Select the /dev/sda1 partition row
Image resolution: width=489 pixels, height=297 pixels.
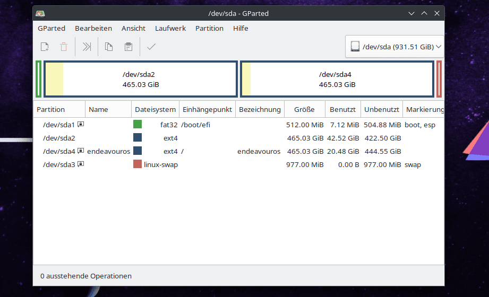[x=238, y=125]
